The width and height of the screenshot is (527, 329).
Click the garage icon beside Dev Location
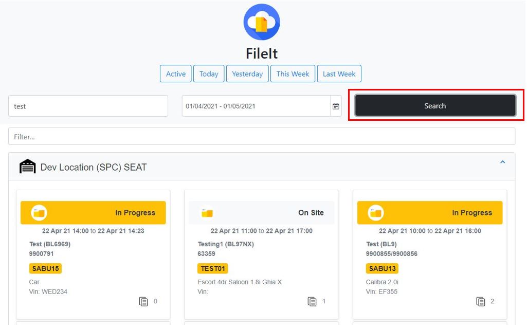[x=27, y=167]
